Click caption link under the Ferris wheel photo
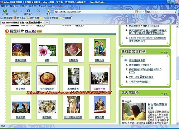This screenshot has width=179, height=129. [21, 60]
